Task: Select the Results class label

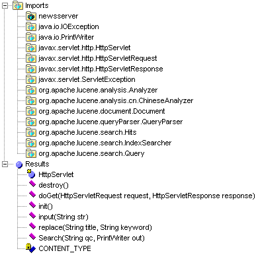Action: [37, 164]
